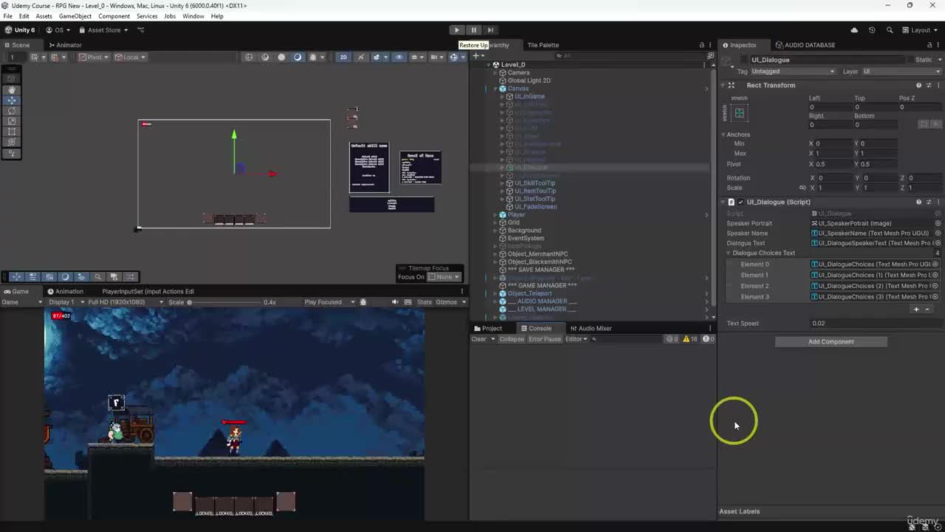945x532 pixels.
Task: Click the version control icon beside Asset Store
Action: point(141,30)
